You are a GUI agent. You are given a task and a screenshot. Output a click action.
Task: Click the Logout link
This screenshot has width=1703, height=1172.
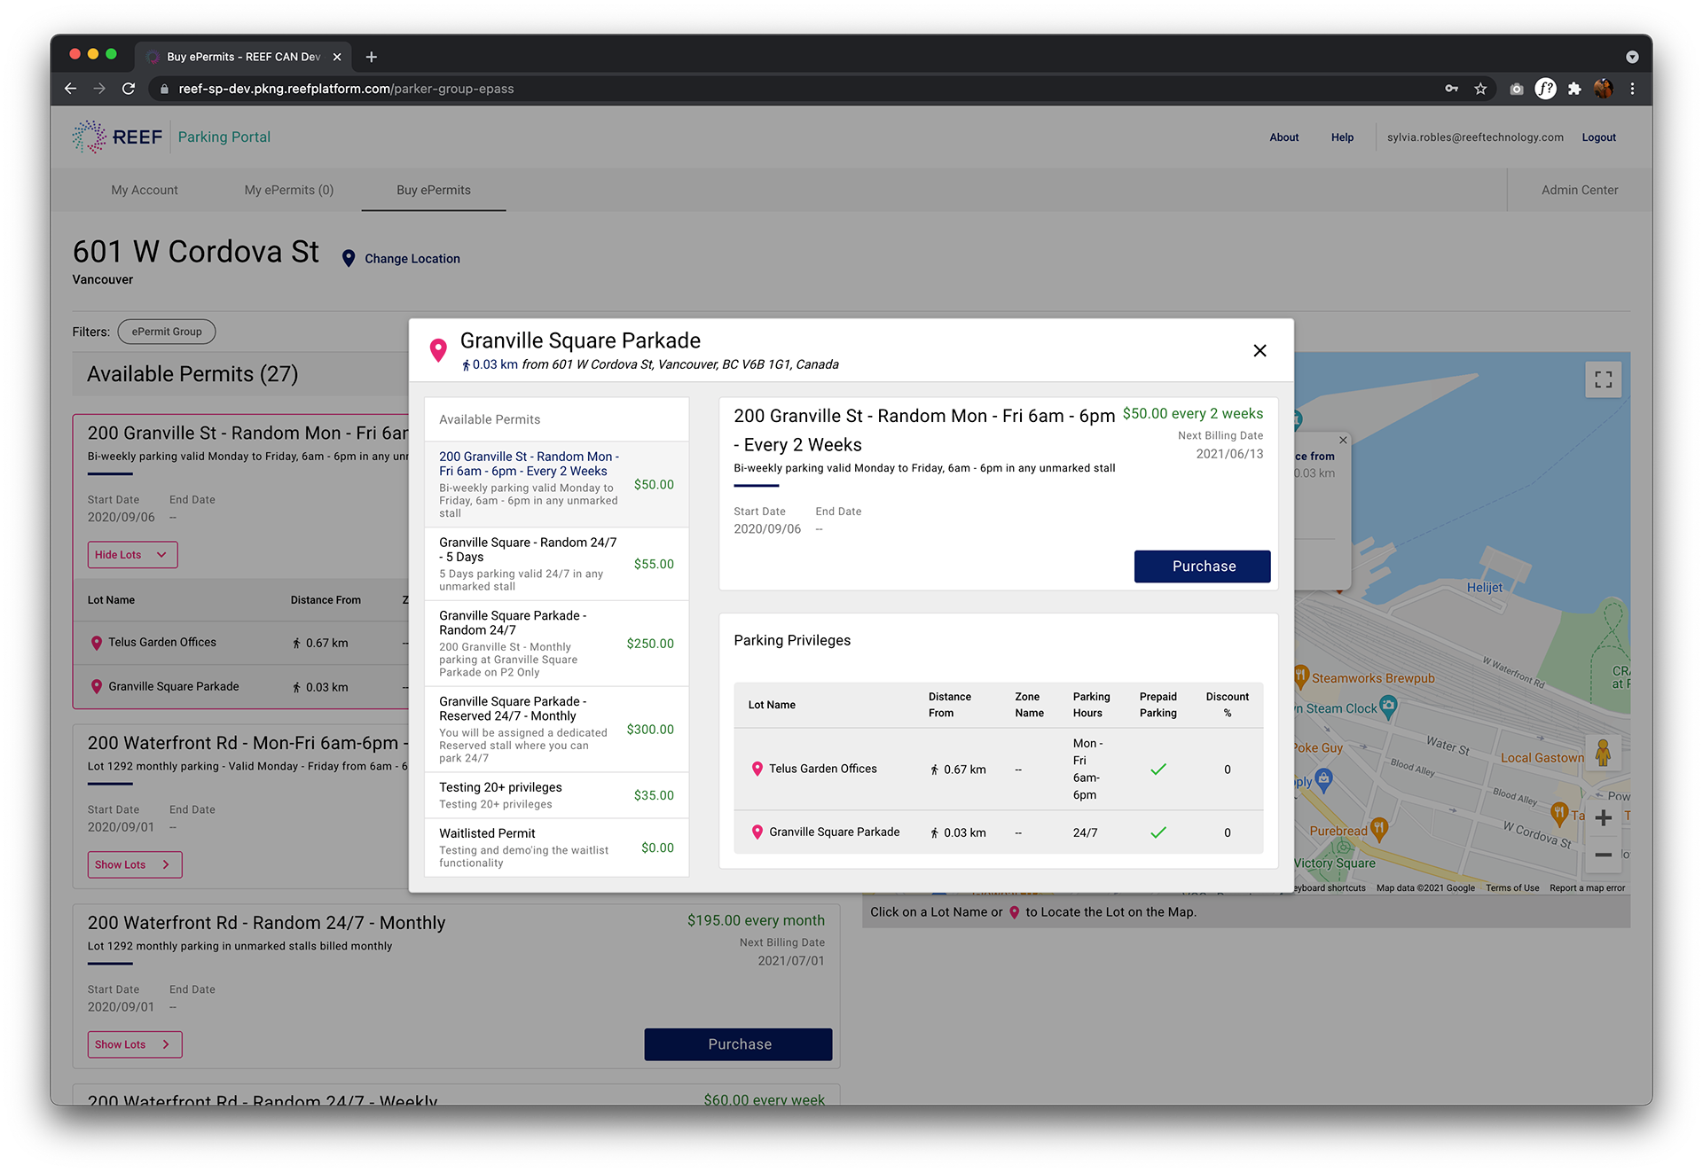[1598, 137]
